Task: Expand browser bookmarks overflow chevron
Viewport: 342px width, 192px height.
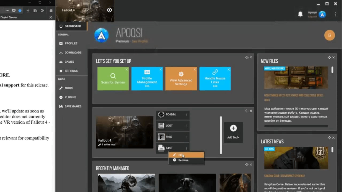Action: coord(51,17)
